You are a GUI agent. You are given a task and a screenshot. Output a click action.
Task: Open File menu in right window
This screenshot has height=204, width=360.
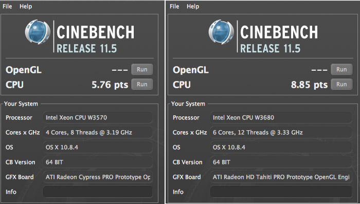click(174, 6)
